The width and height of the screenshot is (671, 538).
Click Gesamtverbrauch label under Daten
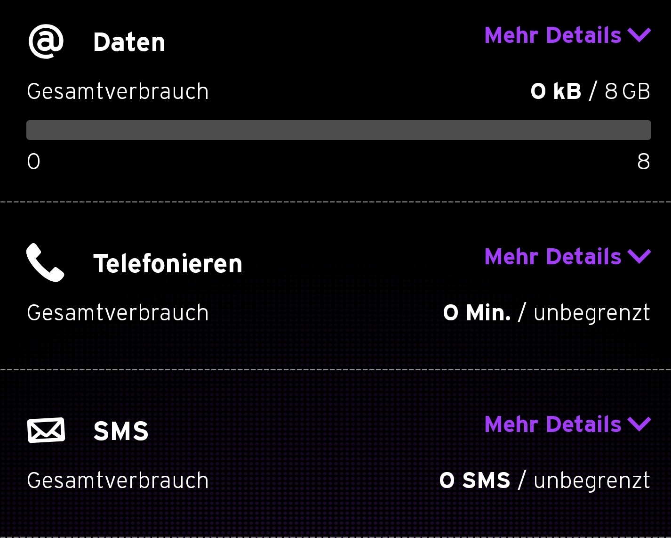pos(118,91)
